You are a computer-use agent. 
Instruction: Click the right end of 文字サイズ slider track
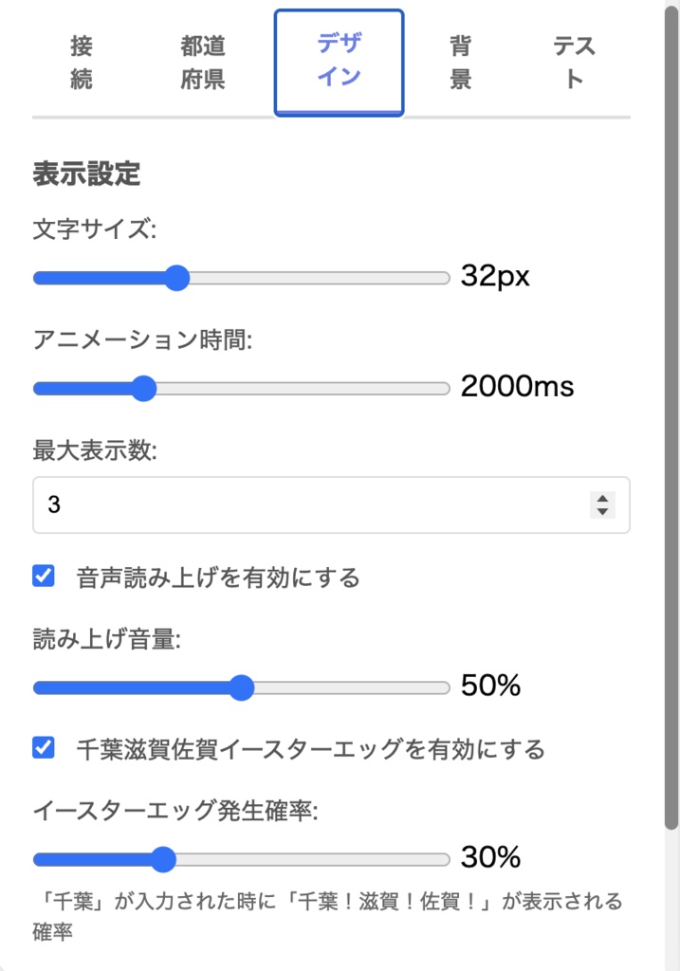pos(443,278)
